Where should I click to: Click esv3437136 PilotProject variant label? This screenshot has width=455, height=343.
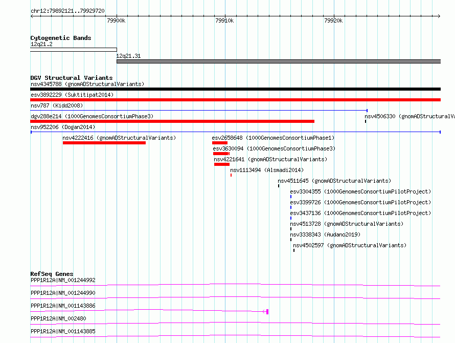coord(360,213)
